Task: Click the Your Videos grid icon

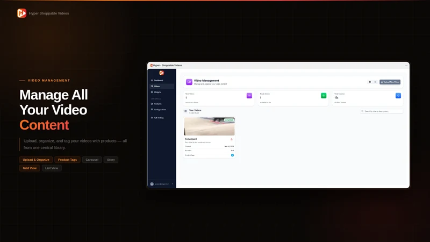Action: (x=185, y=111)
